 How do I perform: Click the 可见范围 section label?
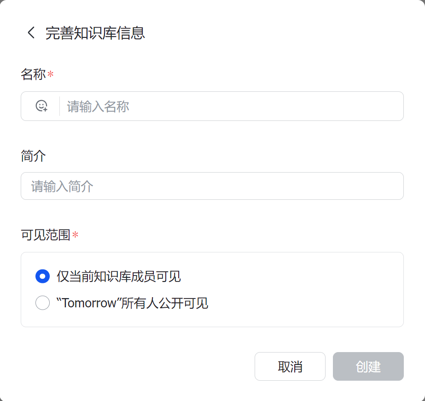point(45,235)
